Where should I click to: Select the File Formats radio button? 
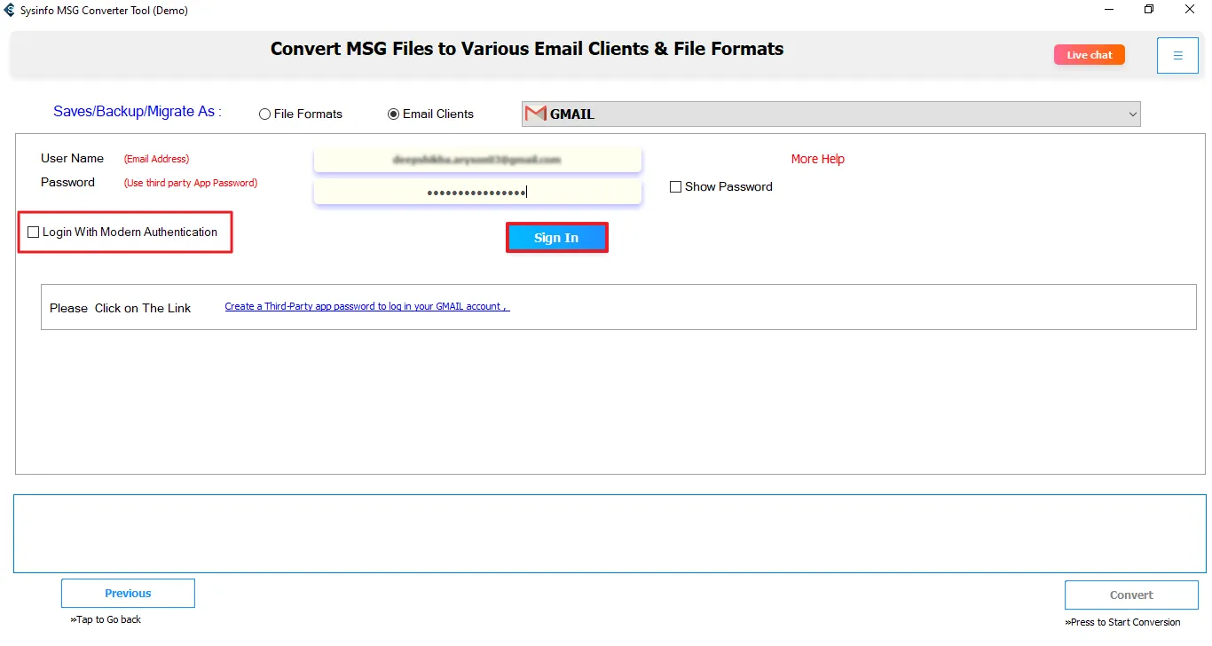264,114
